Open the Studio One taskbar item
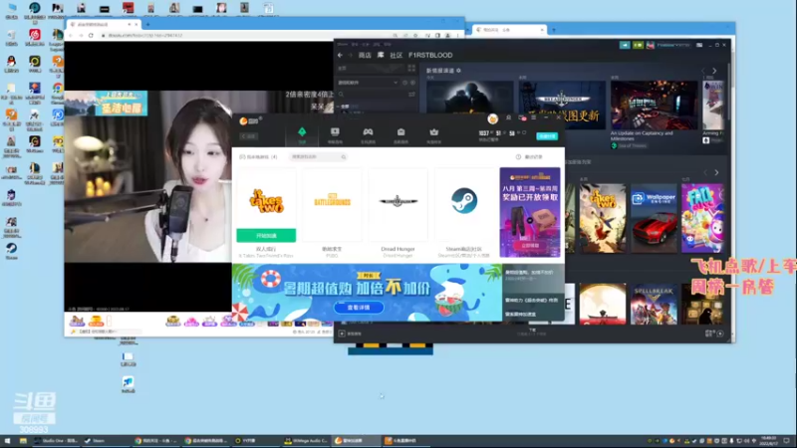This screenshot has height=448, width=797. tap(56, 440)
